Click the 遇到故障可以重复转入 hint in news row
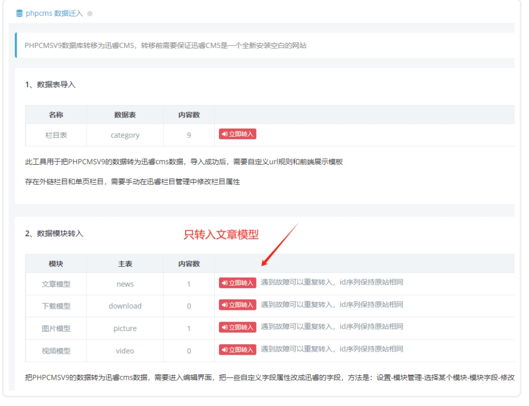 click(x=332, y=282)
